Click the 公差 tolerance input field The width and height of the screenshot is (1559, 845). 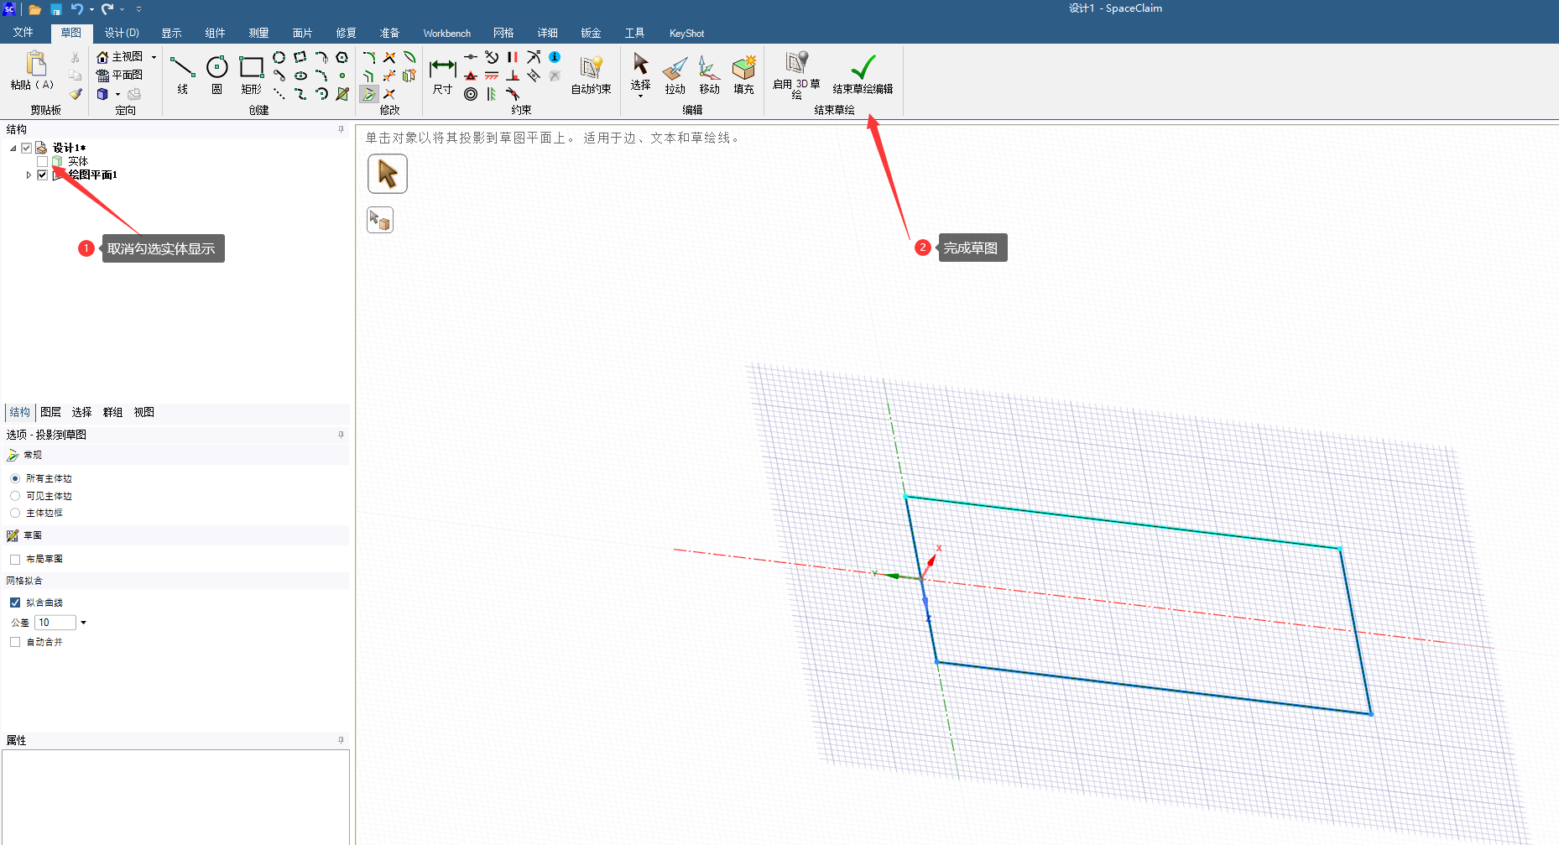[55, 623]
